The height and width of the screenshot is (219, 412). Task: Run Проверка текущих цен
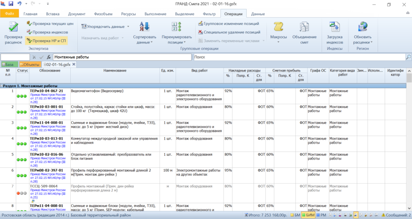(50, 24)
